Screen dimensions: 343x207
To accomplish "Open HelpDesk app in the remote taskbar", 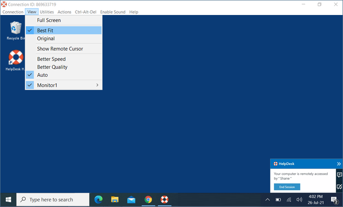I will [x=164, y=200].
